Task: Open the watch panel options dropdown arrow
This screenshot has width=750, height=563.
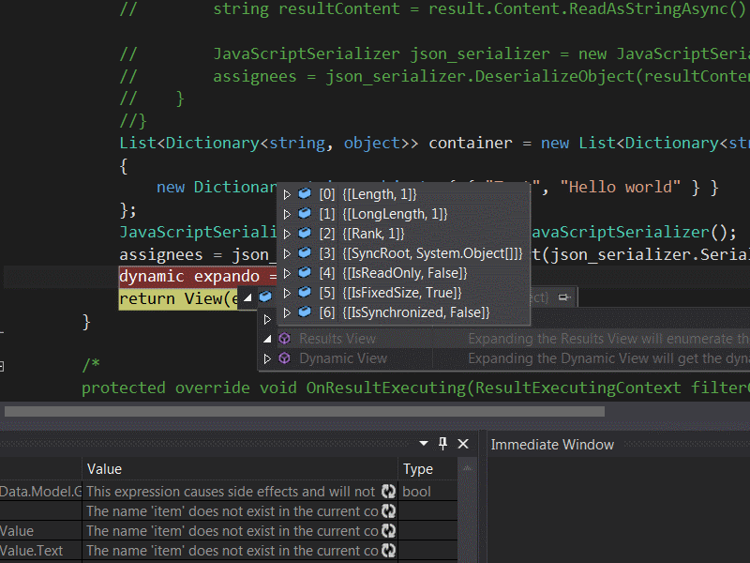Action: pyautogui.click(x=423, y=443)
